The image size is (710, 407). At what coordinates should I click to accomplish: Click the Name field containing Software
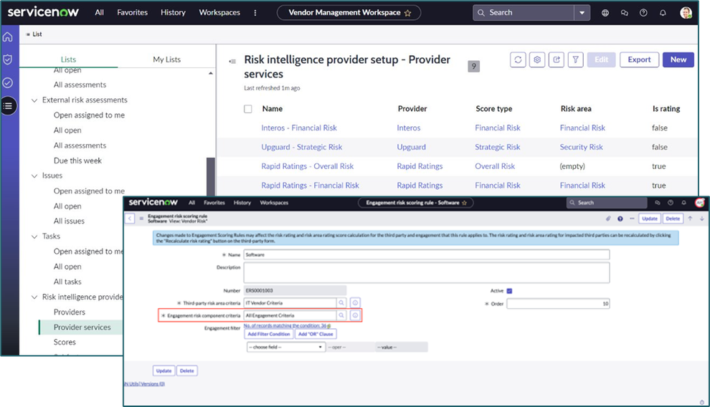(427, 254)
